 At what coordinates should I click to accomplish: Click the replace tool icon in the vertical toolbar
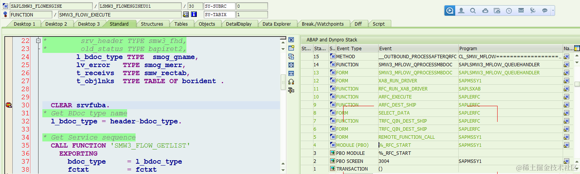coord(291,57)
